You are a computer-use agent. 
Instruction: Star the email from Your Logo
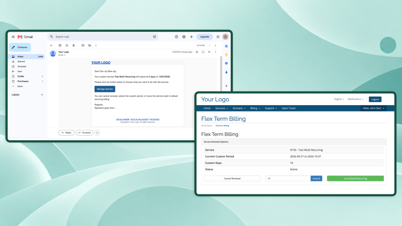point(197,52)
